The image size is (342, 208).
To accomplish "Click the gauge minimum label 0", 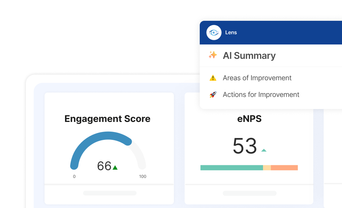I will pyautogui.click(x=74, y=176).
